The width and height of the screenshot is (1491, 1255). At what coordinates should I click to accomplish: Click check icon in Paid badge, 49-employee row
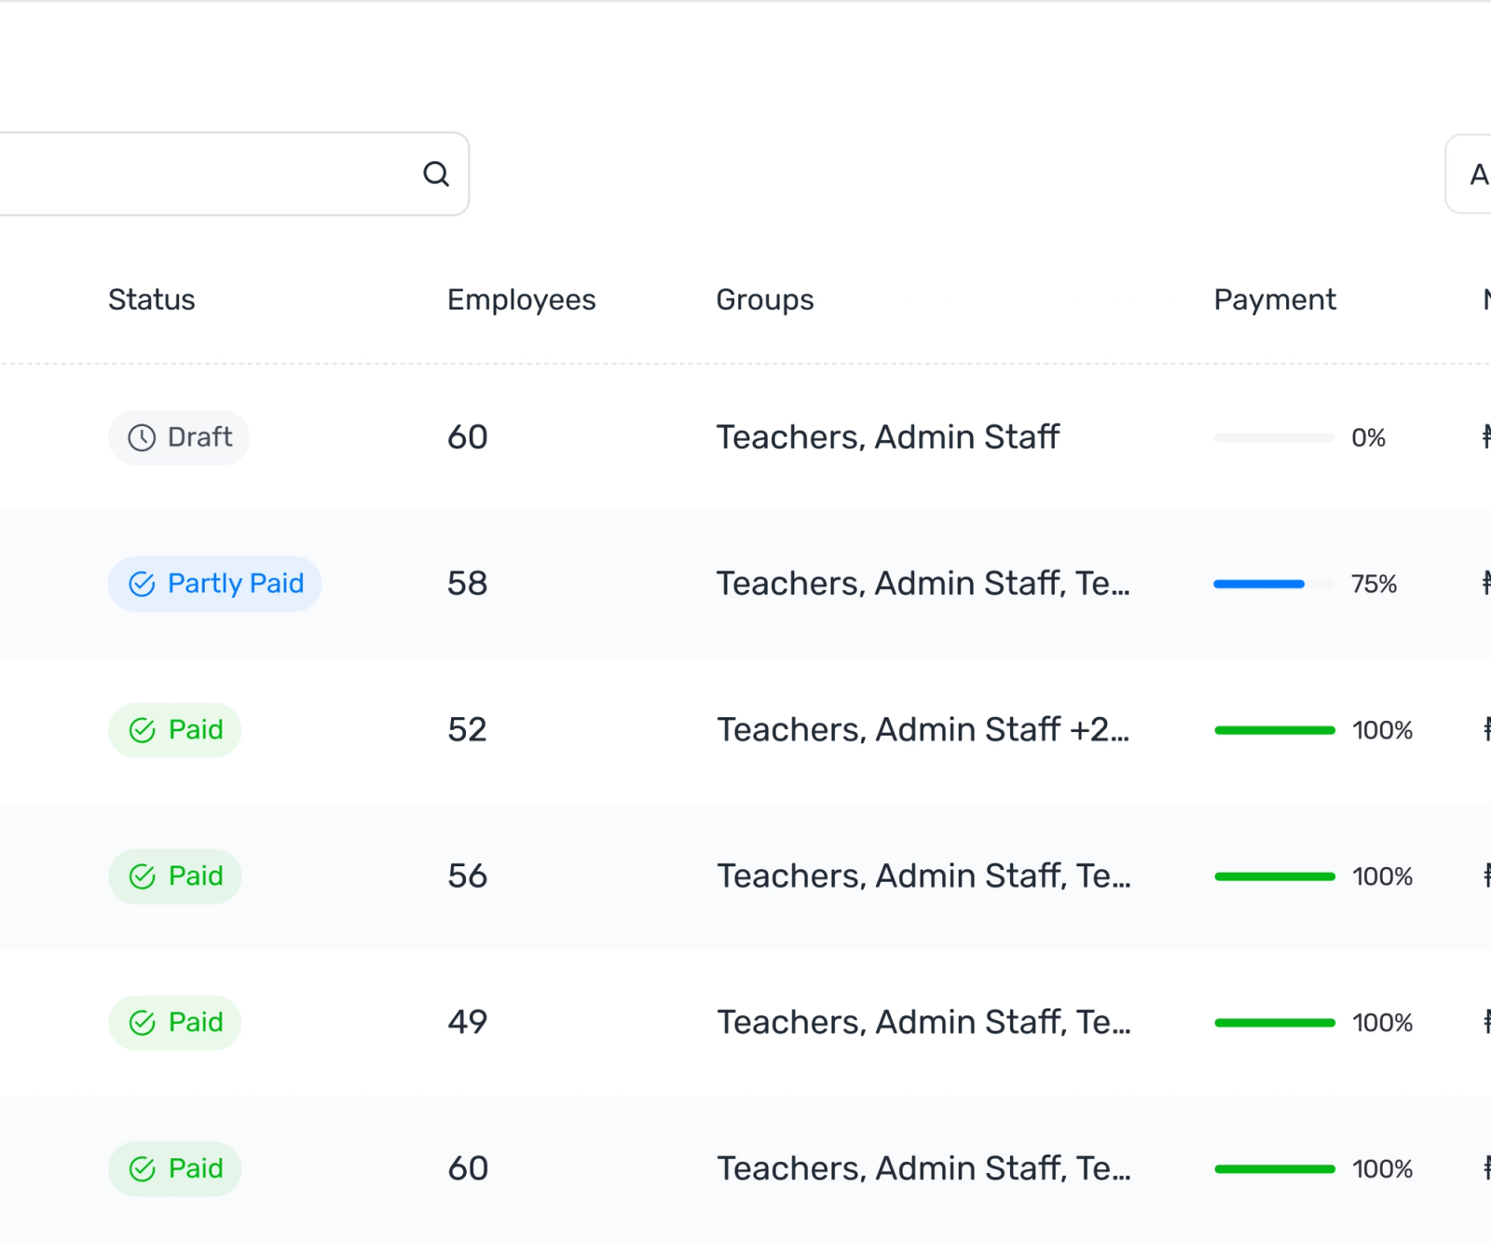[x=142, y=1023]
